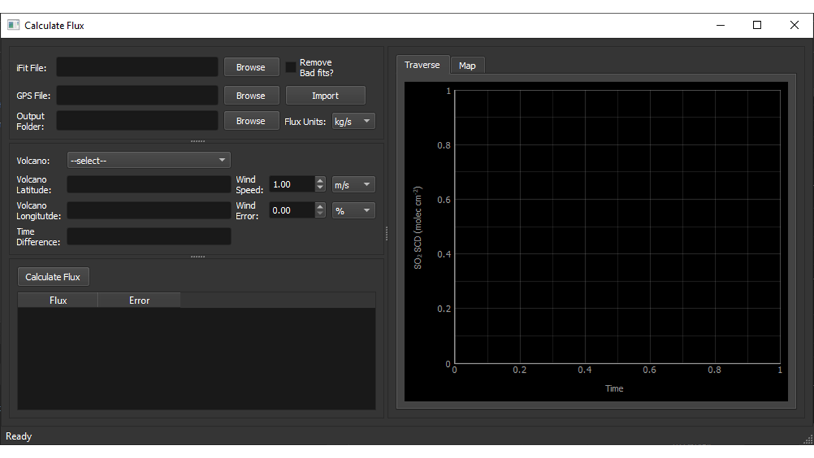Image resolution: width=814 pixels, height=458 pixels.
Task: Click the splitter handle above Calculate Flux section
Action: [198, 256]
